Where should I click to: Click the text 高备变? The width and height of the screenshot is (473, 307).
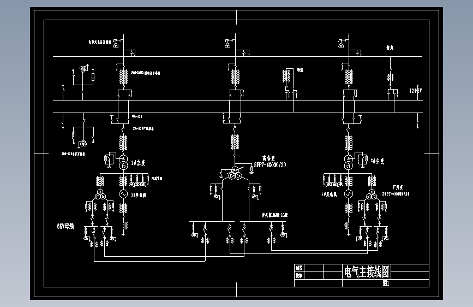(268, 158)
